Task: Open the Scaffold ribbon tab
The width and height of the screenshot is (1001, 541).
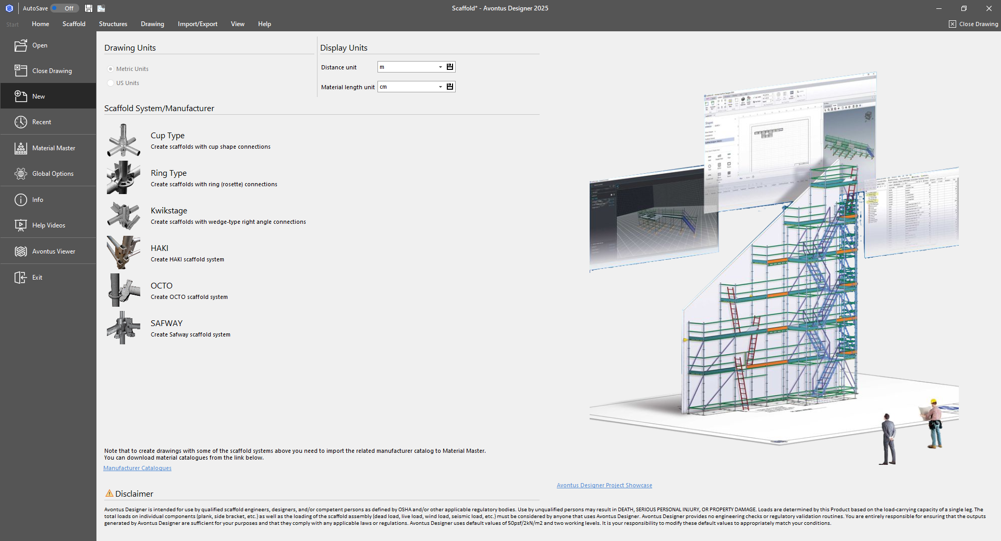Action: (74, 24)
